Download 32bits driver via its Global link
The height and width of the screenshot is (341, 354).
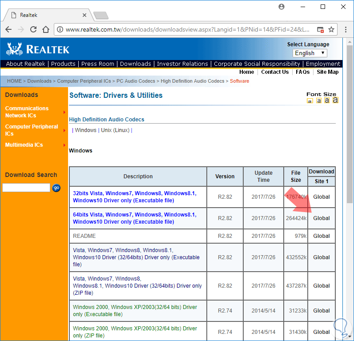(x=321, y=197)
